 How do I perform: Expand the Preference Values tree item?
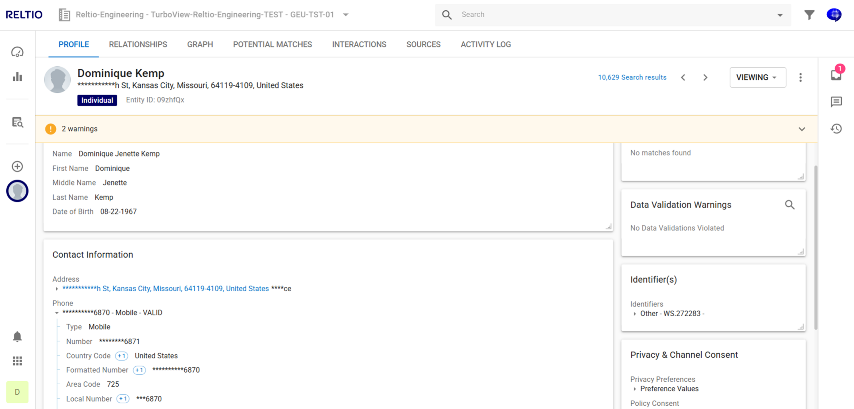tap(635, 389)
